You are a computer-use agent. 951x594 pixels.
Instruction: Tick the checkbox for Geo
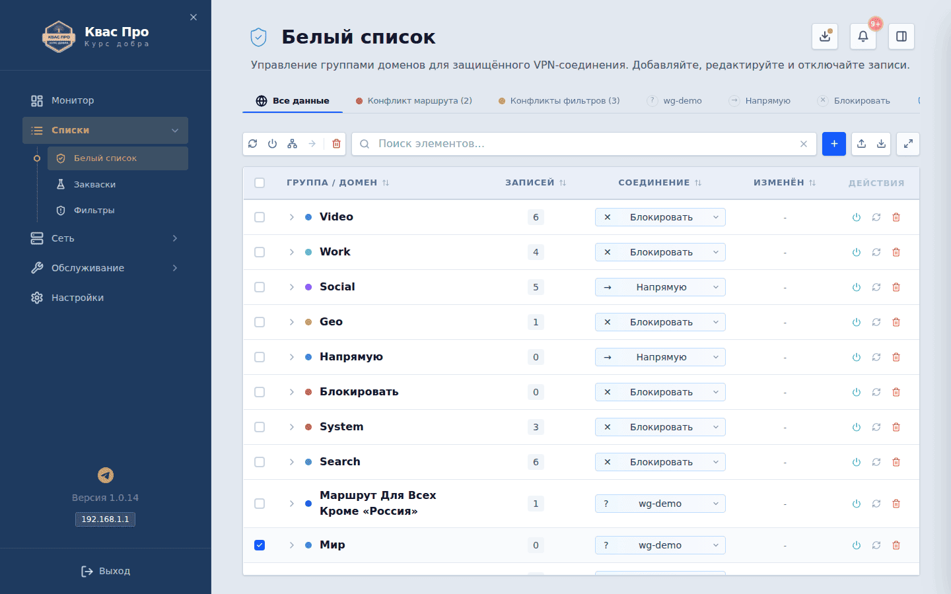click(260, 322)
